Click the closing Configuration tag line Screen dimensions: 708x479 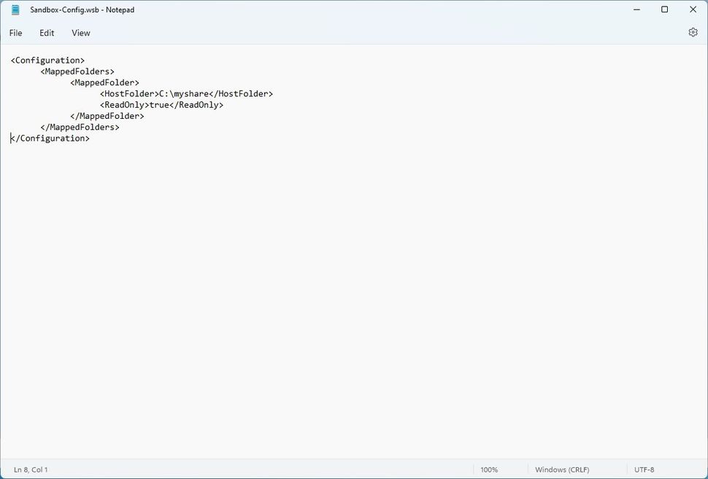(50, 138)
